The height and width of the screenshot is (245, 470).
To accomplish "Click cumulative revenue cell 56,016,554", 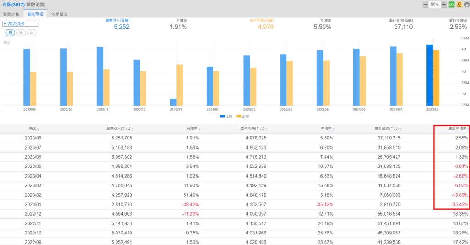I will (389, 214).
